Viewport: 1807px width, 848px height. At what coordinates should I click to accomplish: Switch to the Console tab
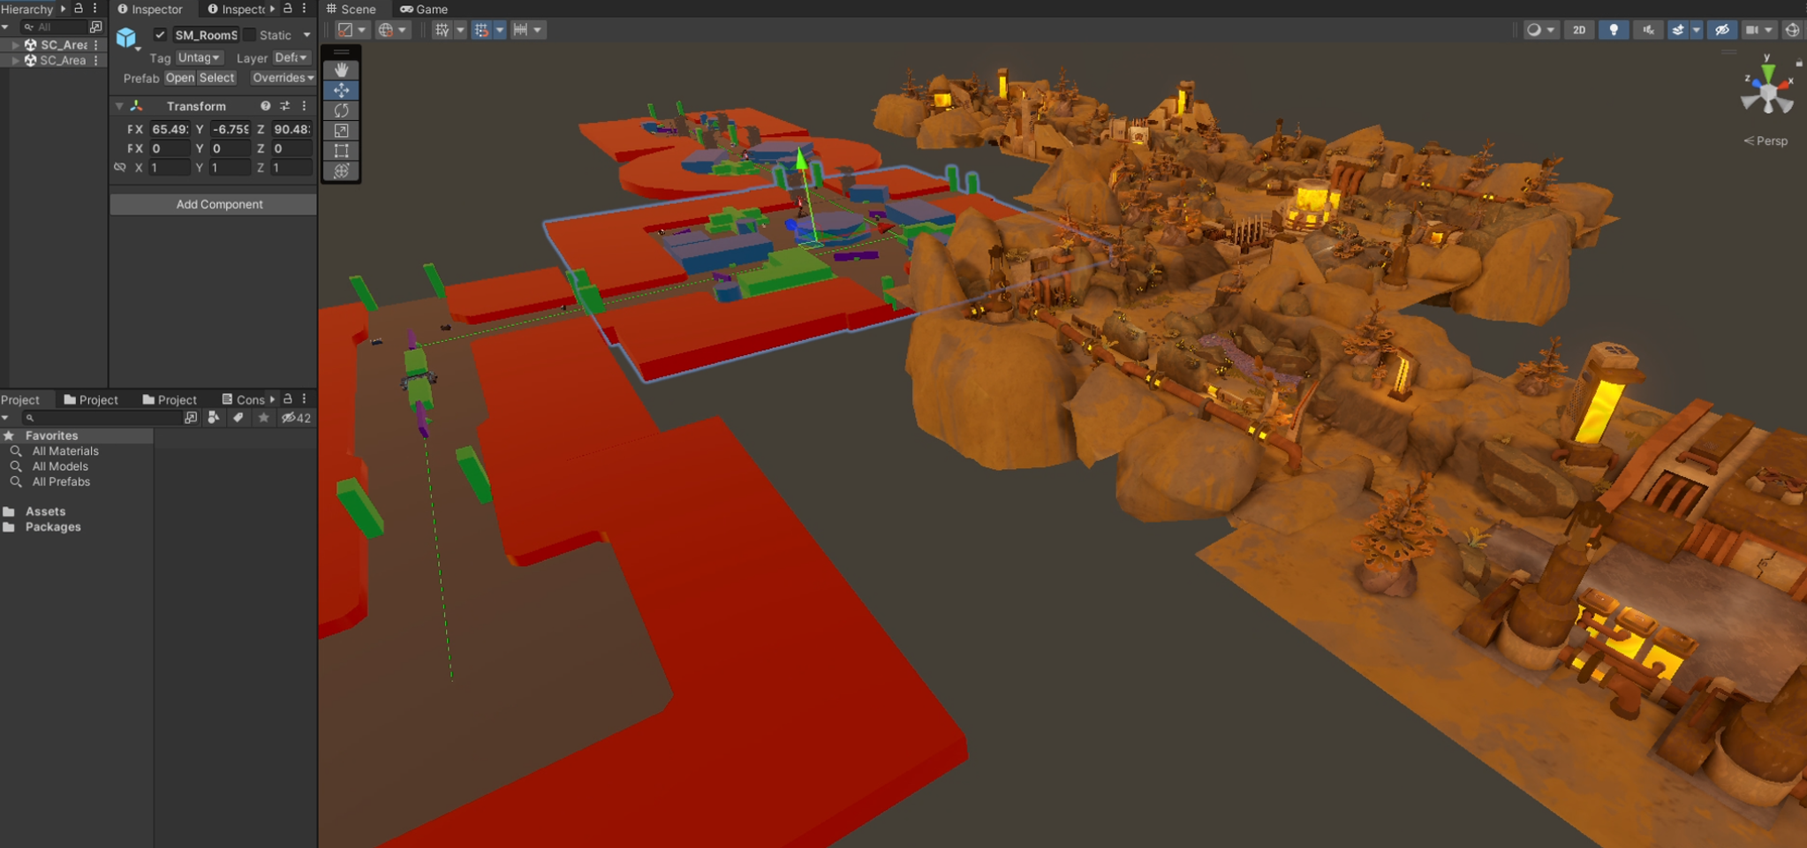click(244, 399)
